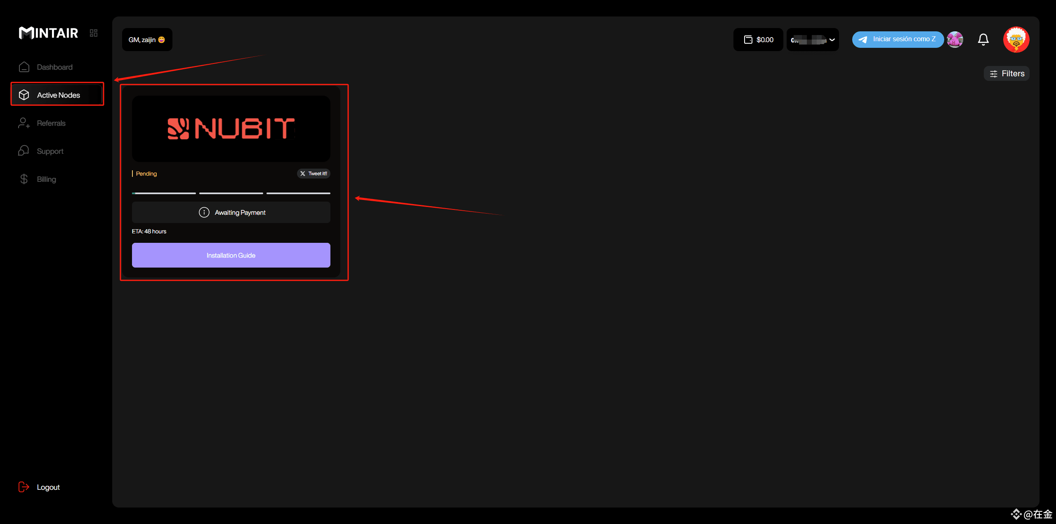Select Active Nodes in sidebar

[58, 95]
